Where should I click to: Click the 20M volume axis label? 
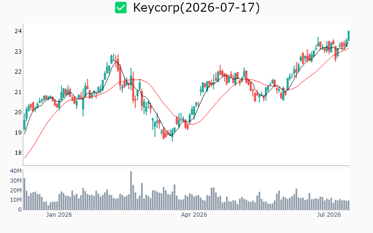click(16, 191)
